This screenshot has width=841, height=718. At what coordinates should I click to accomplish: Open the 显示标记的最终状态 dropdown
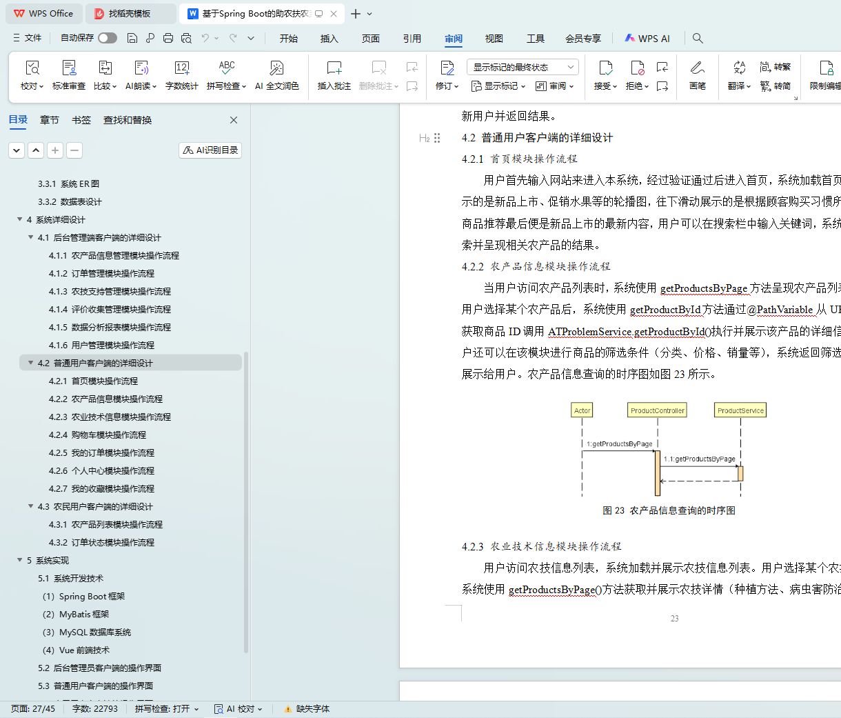523,67
